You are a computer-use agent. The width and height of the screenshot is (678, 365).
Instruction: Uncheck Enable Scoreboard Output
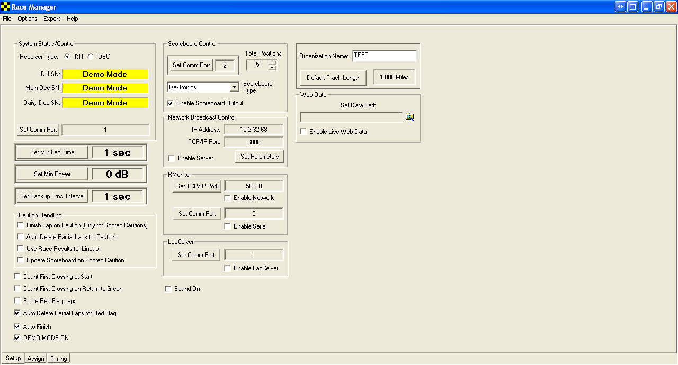coord(171,103)
